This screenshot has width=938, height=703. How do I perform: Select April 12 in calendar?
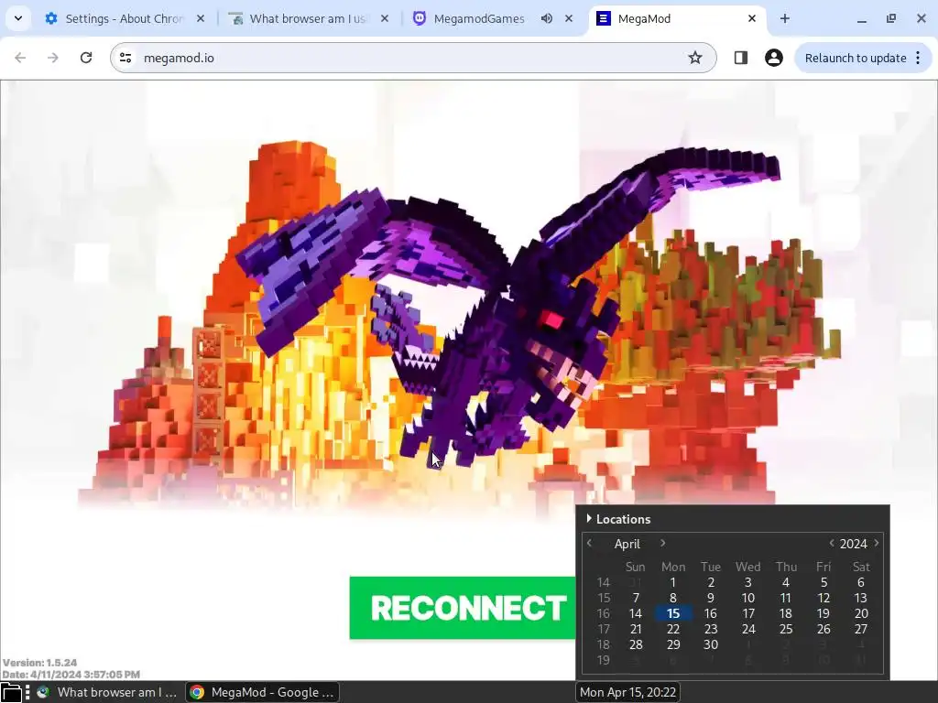(x=823, y=598)
